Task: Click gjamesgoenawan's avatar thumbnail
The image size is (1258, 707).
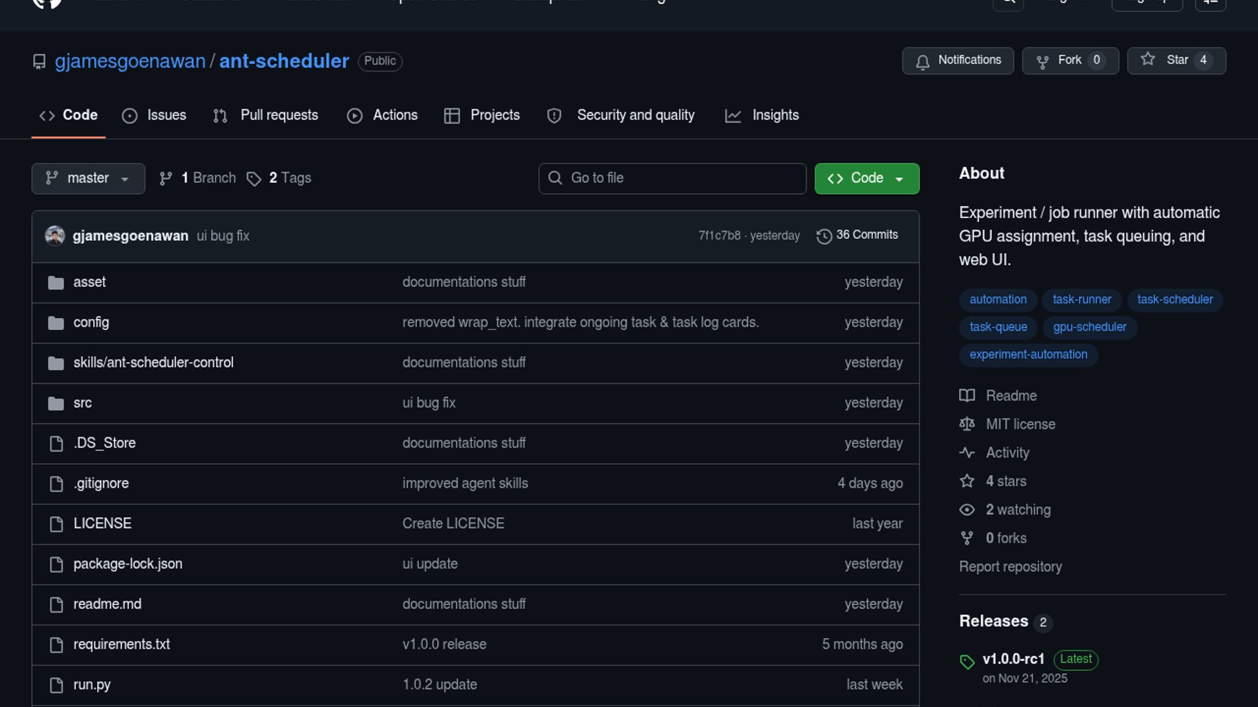Action: (55, 236)
